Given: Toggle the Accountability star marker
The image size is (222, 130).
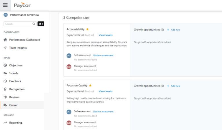Looking at the screenshot, I should 87,29.
